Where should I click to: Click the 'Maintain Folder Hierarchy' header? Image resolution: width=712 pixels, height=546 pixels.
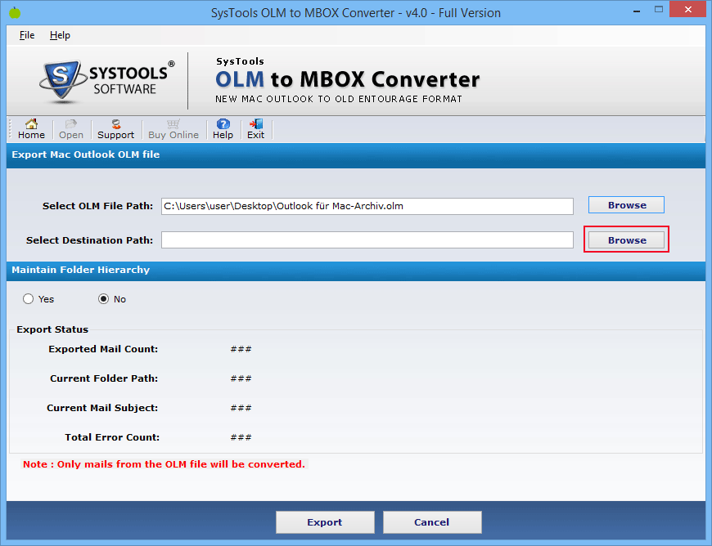click(x=80, y=270)
